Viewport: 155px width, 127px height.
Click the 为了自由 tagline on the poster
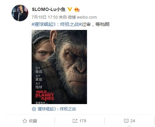(x=39, y=70)
